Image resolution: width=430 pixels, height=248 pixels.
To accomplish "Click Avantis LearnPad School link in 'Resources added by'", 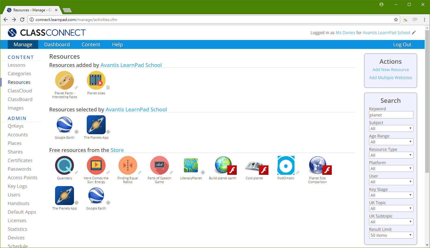I will [131, 65].
